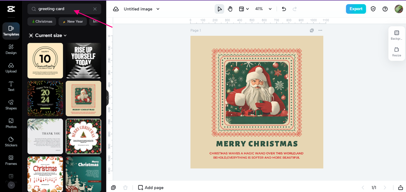This screenshot has width=406, height=192.
Task: Select the hand pan tool
Action: point(230,9)
